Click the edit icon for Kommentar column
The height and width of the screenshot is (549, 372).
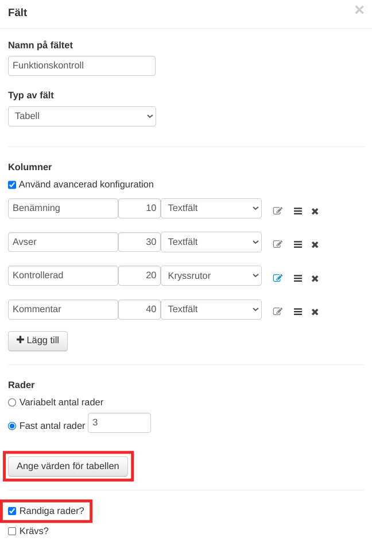point(278,312)
